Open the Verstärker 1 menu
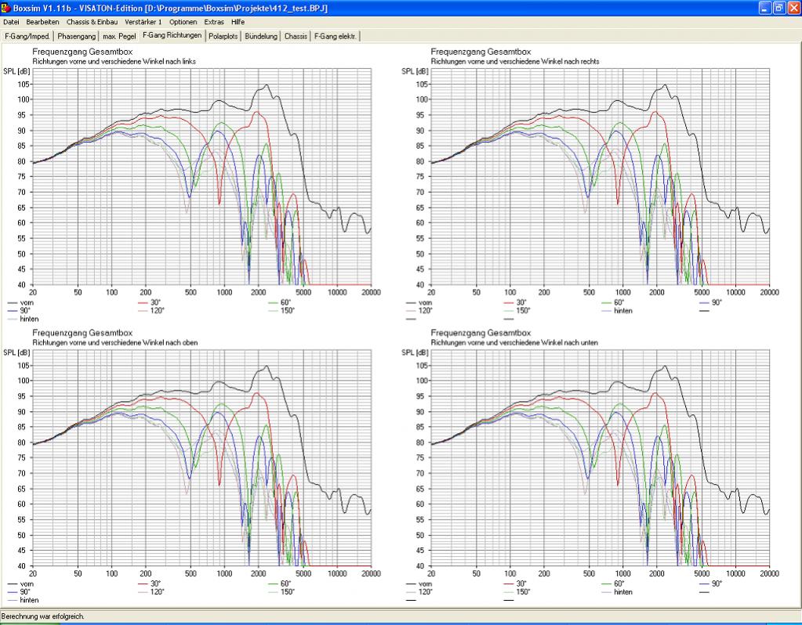802x625 pixels. [143, 22]
